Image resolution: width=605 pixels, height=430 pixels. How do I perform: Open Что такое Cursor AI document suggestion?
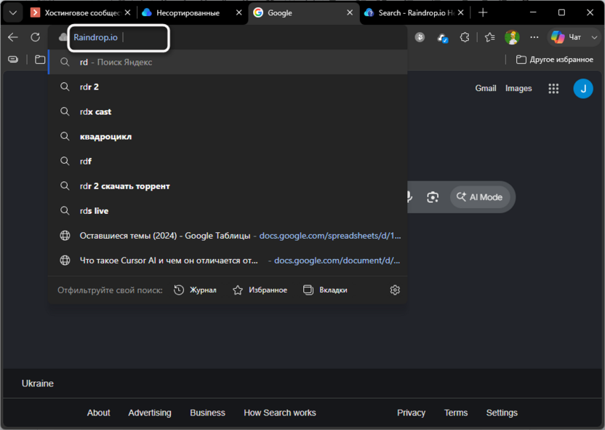(x=228, y=260)
